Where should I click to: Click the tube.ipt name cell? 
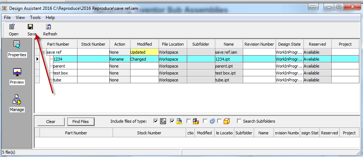click(229, 80)
